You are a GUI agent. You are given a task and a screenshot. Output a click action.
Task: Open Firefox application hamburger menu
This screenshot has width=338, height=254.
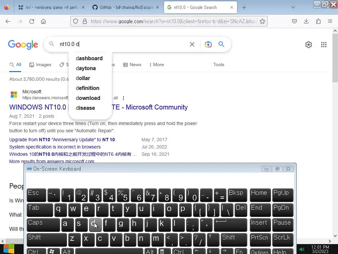330,21
